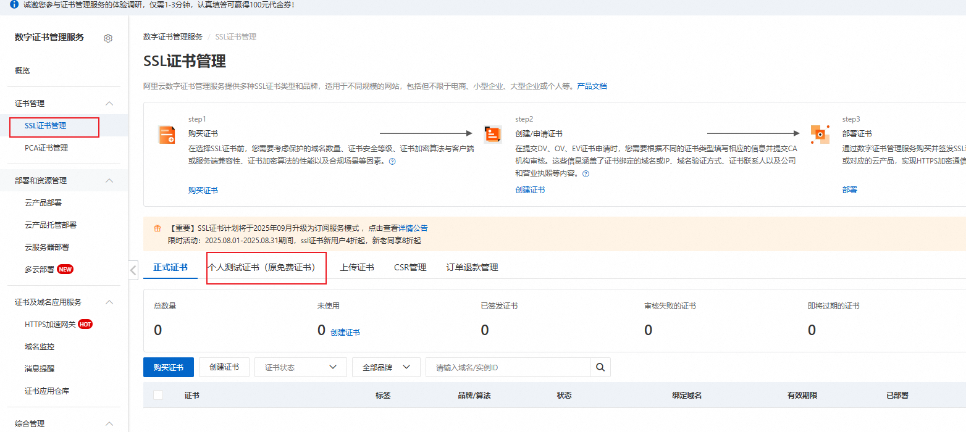Open settings gear next to 数字证书管理服务

tap(108, 38)
